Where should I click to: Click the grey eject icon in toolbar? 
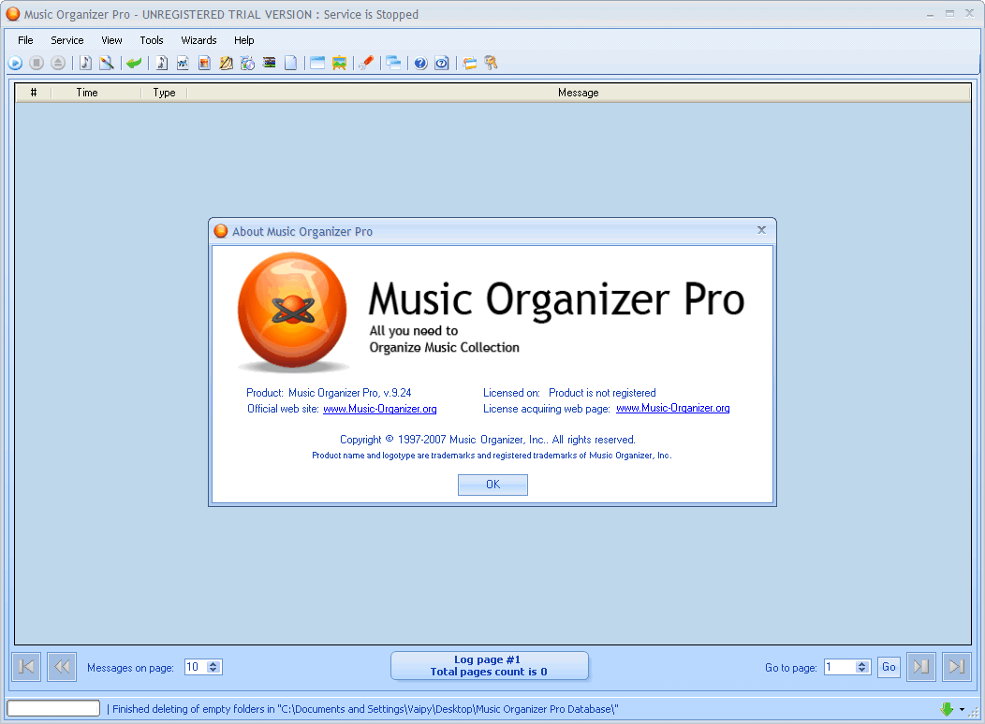pos(58,63)
